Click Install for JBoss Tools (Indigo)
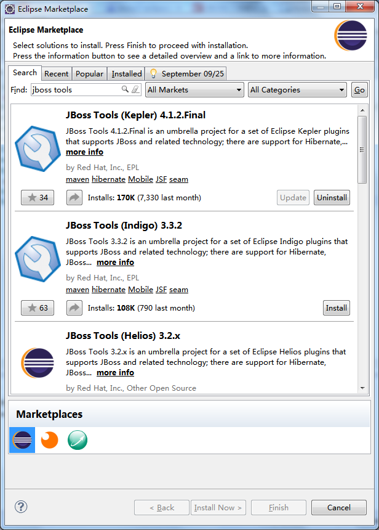Viewport: 379px width, 530px height. (337, 308)
